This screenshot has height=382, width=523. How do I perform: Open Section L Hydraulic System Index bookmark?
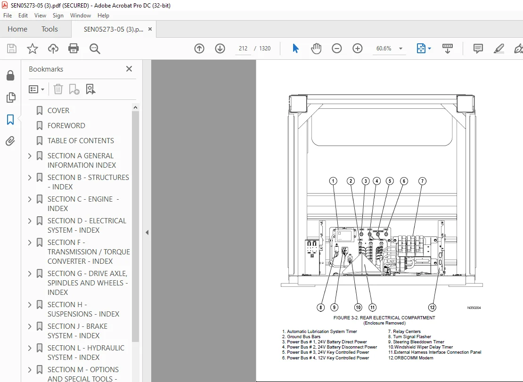pyautogui.click(x=86, y=352)
